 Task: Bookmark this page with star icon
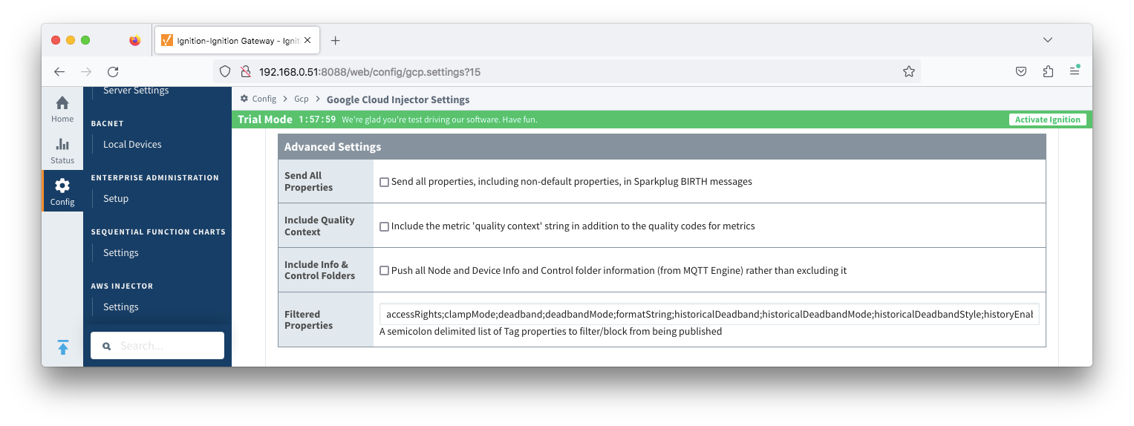pyautogui.click(x=908, y=72)
